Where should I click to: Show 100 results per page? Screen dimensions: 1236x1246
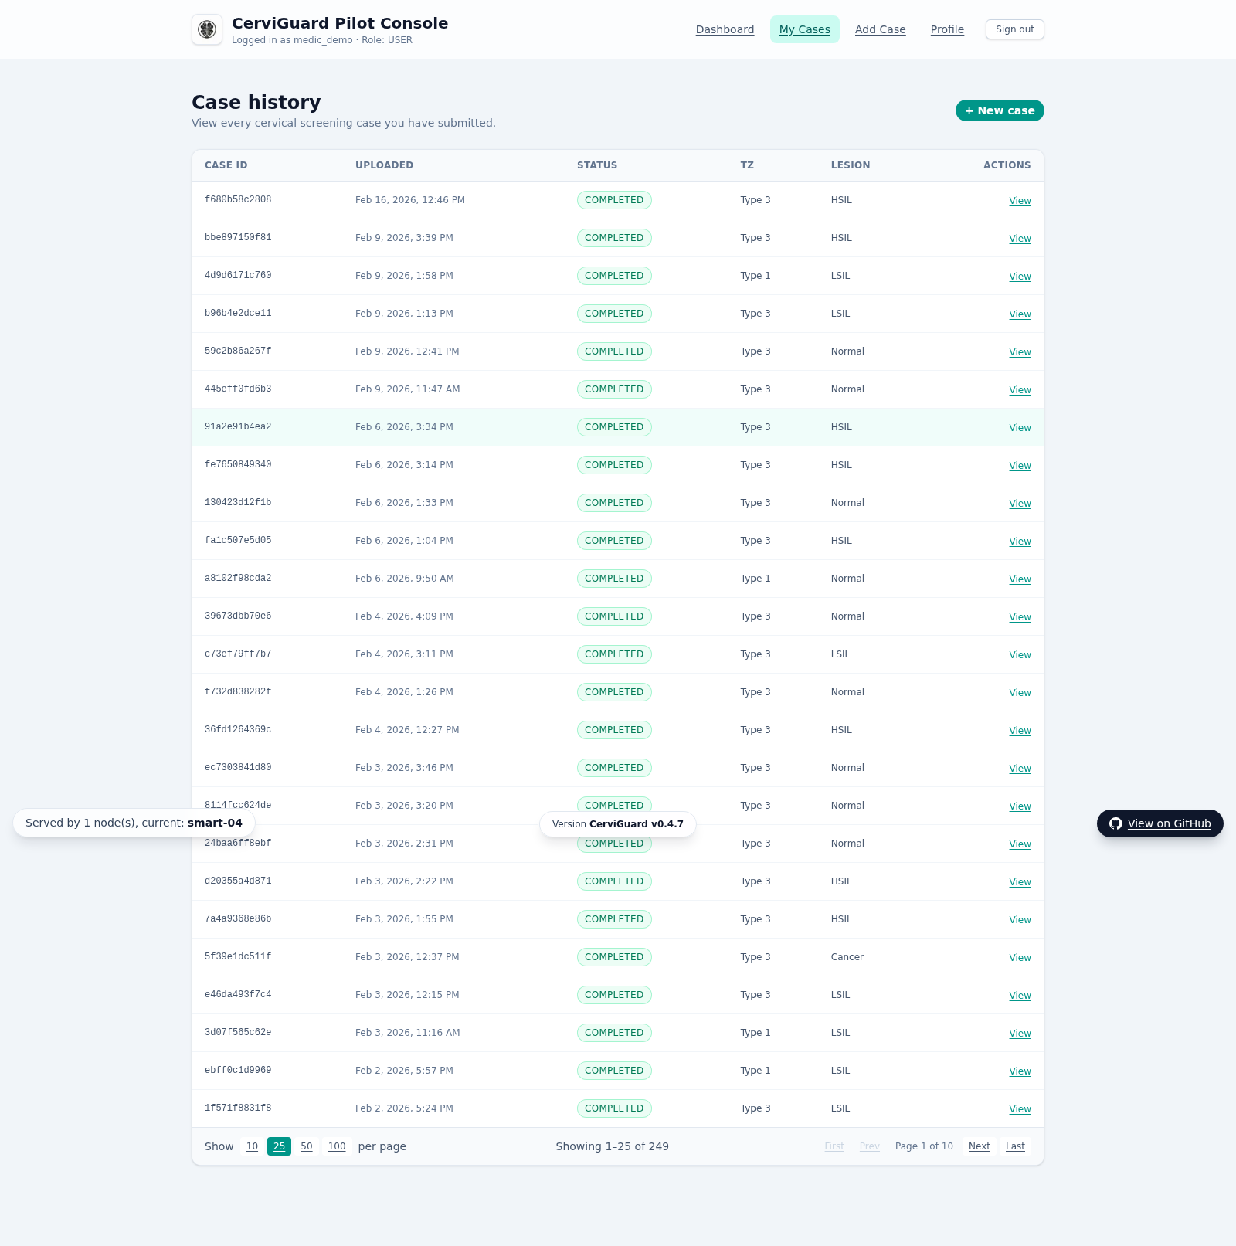[336, 1146]
